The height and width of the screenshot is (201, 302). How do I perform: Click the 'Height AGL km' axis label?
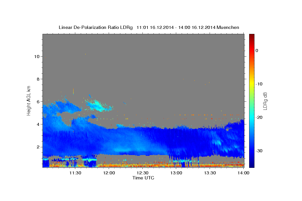coord(29,100)
